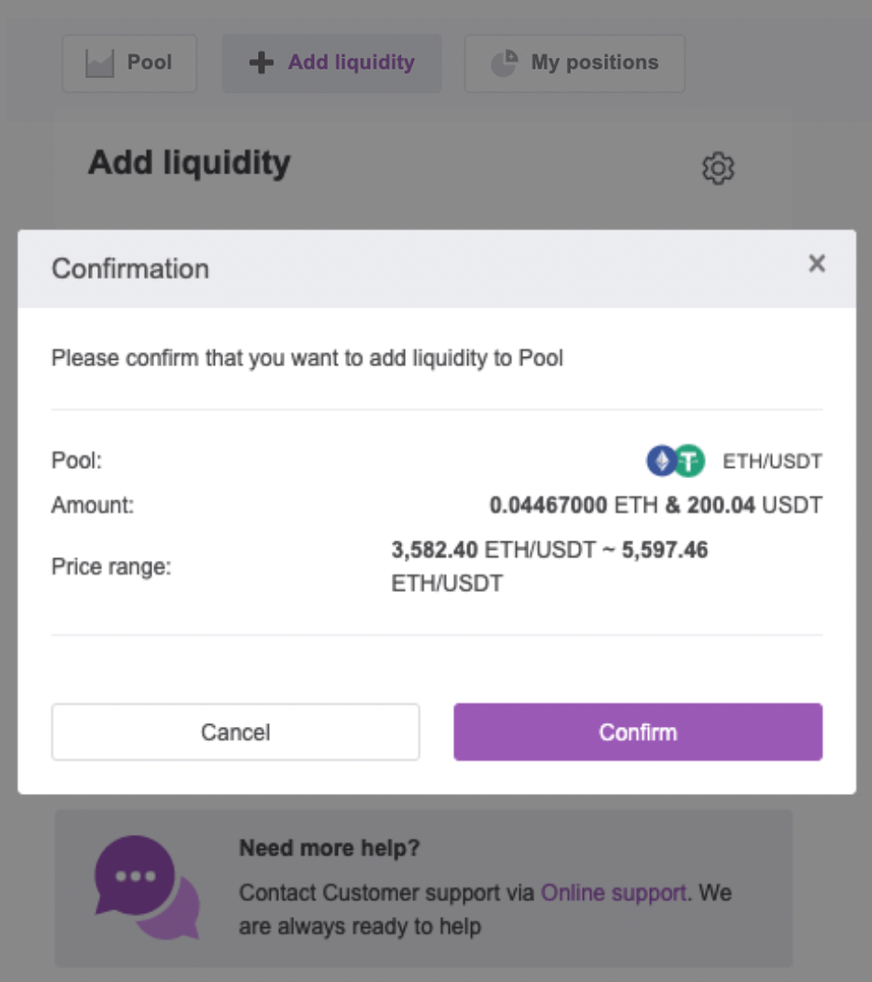Click the ETH/USDT pool name label
The height and width of the screenshot is (982, 872).
[x=772, y=462]
